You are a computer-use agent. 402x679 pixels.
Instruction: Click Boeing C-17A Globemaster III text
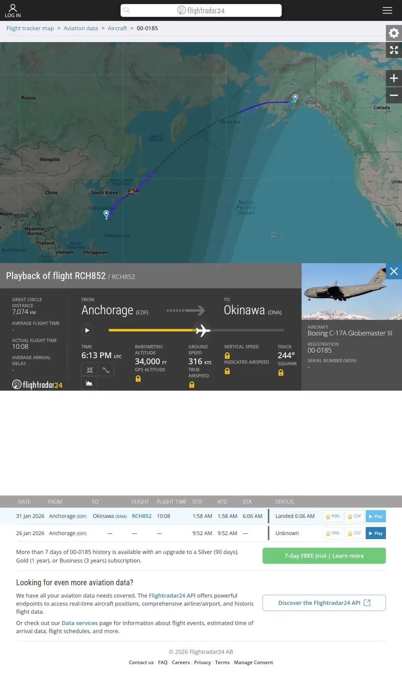(x=350, y=333)
